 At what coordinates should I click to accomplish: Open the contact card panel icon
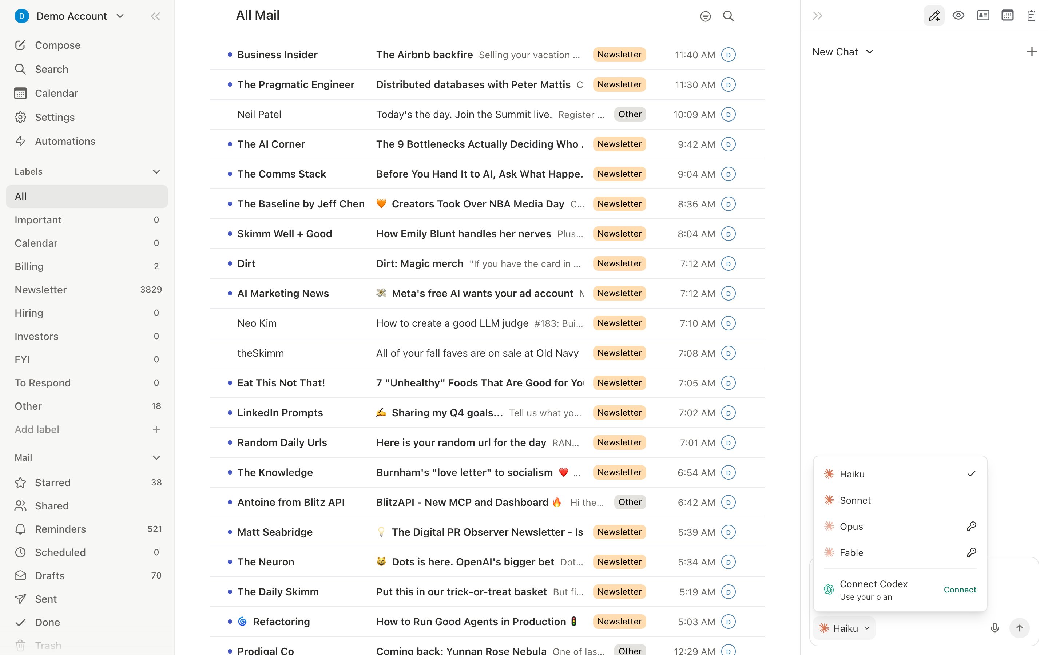point(983,16)
